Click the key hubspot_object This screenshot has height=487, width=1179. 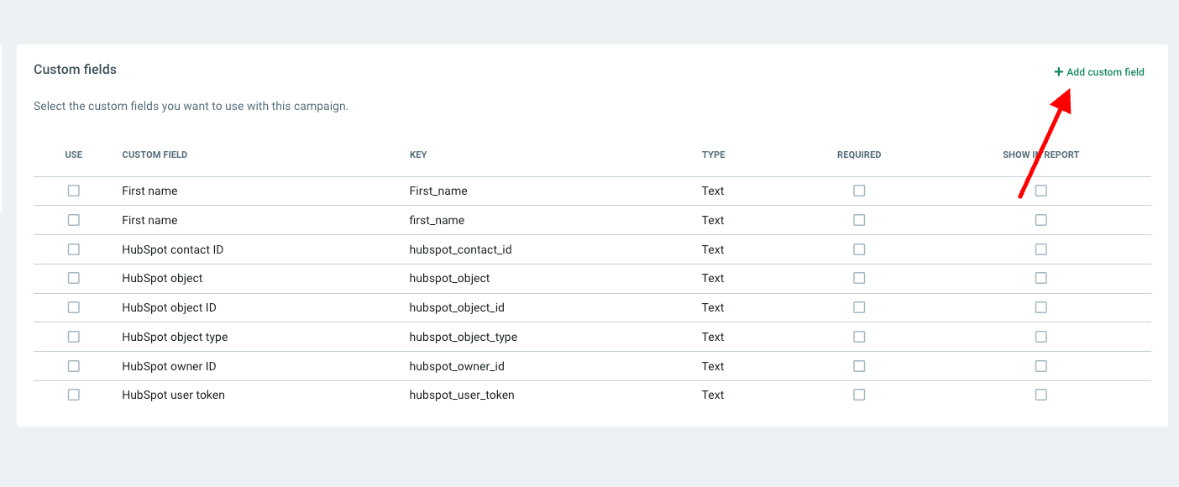point(449,278)
